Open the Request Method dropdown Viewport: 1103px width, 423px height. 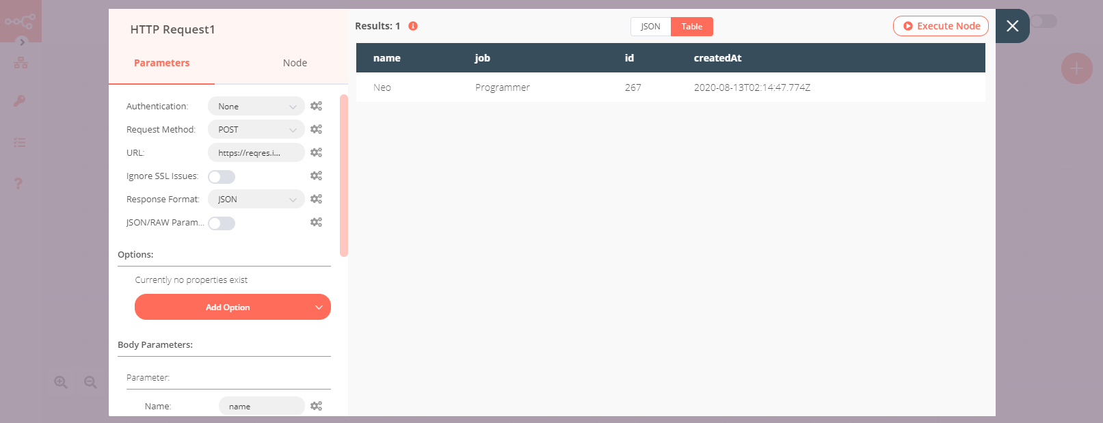(256, 130)
